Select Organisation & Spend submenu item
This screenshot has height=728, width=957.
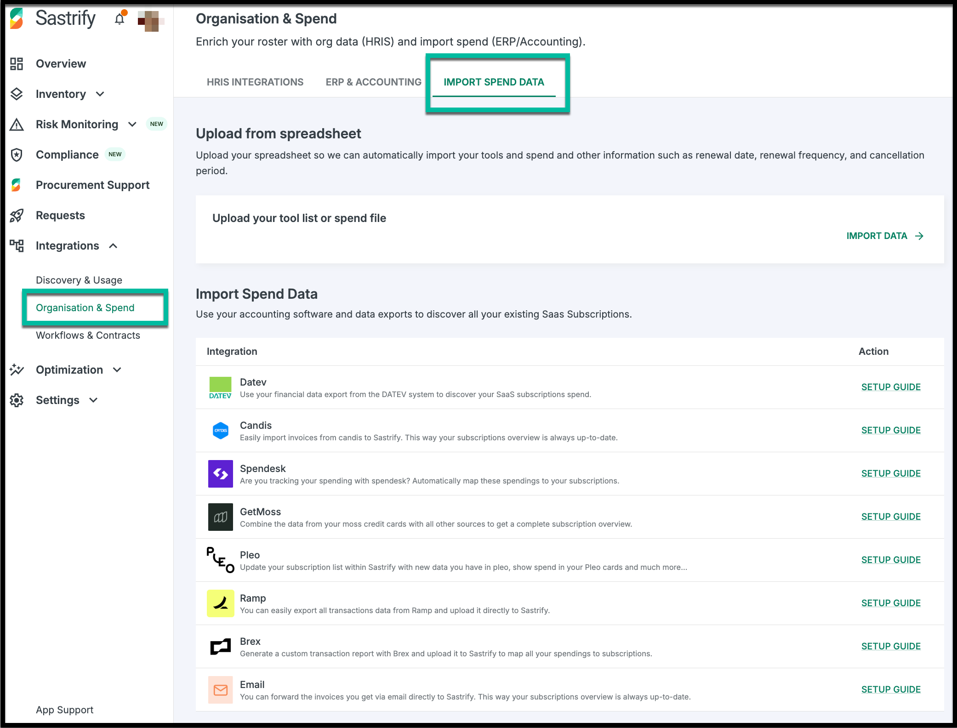tap(85, 307)
